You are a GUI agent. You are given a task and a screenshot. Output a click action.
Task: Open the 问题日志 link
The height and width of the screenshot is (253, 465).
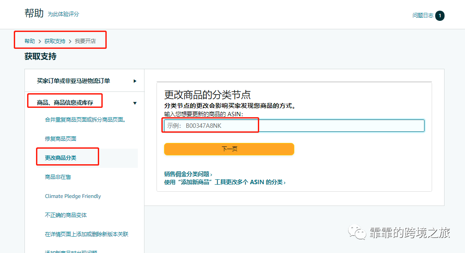click(423, 16)
